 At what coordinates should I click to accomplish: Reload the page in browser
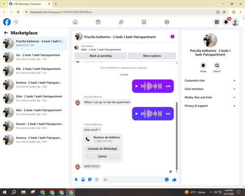click(18, 12)
